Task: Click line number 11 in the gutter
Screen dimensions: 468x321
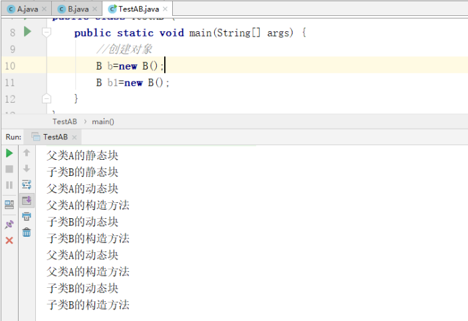Action: click(x=10, y=82)
